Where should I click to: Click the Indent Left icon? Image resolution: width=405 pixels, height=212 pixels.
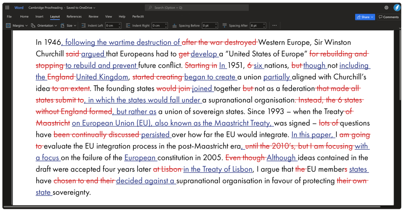point(83,25)
